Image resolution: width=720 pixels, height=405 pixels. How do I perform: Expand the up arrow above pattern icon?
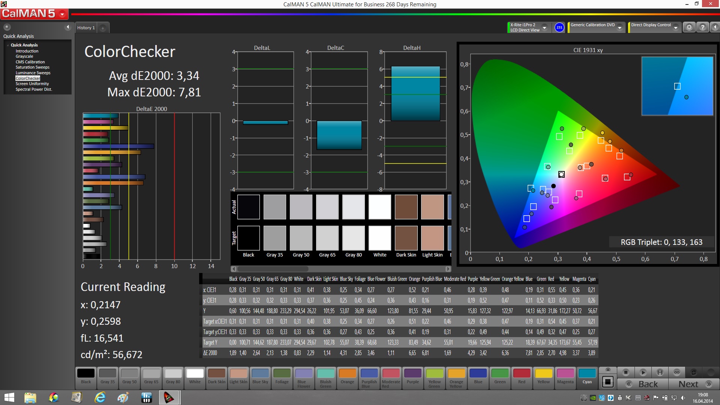coord(608,370)
